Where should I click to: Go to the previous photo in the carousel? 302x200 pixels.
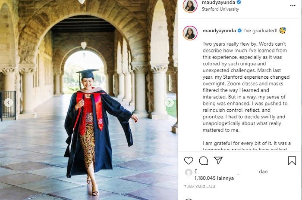pyautogui.click(x=8, y=102)
